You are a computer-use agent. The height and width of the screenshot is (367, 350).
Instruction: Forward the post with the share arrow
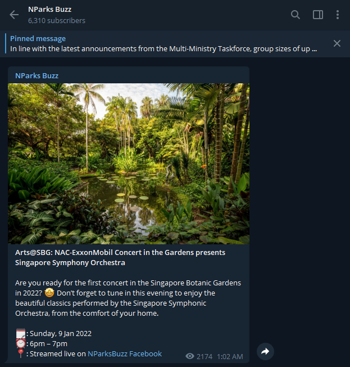click(x=265, y=351)
